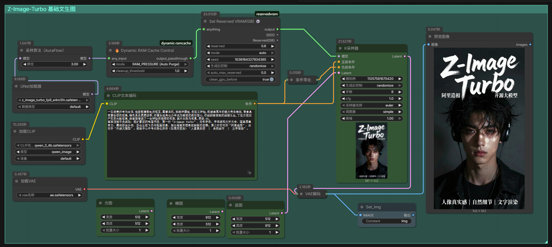
Task: Open the vae名称 ae.safetensors dropdown
Action: coord(50,195)
